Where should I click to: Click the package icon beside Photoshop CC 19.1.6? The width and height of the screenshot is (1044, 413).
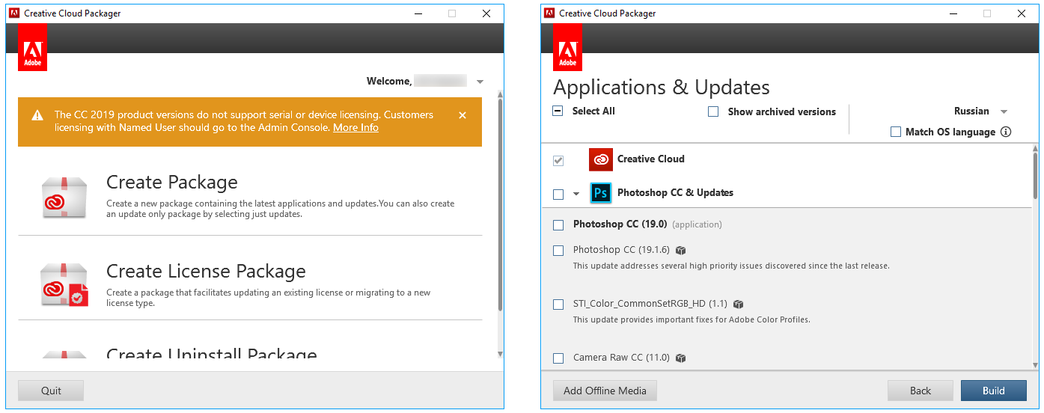click(x=681, y=251)
